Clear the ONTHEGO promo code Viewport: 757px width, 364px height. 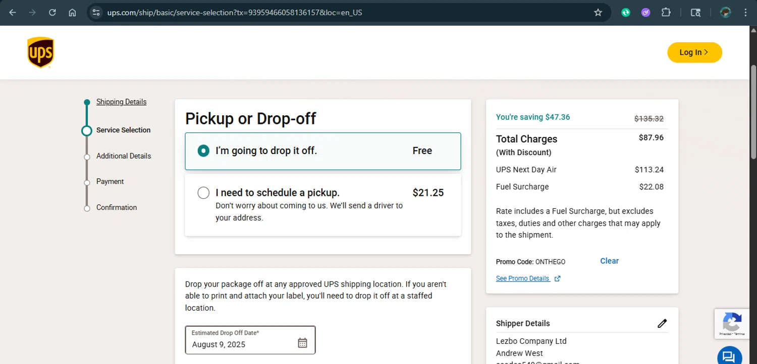coord(609,261)
